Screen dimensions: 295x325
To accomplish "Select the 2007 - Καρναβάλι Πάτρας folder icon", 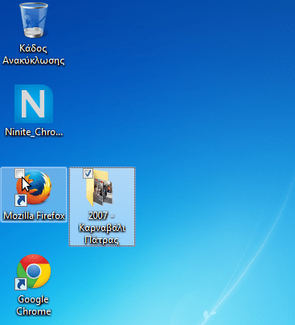I will [100, 187].
